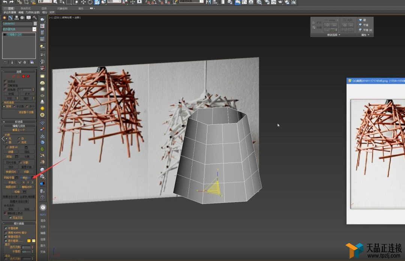Open the Modify command panel tab
The width and height of the screenshot is (405, 261).
10,18
